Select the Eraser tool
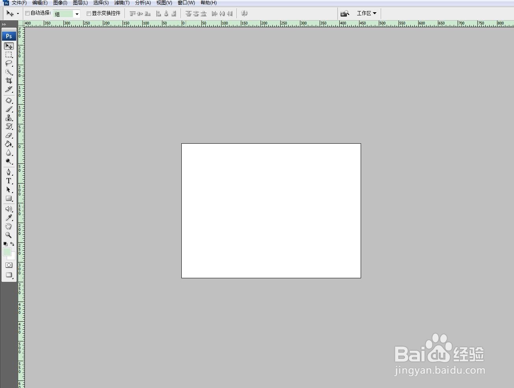This screenshot has height=388, width=514. (9, 135)
